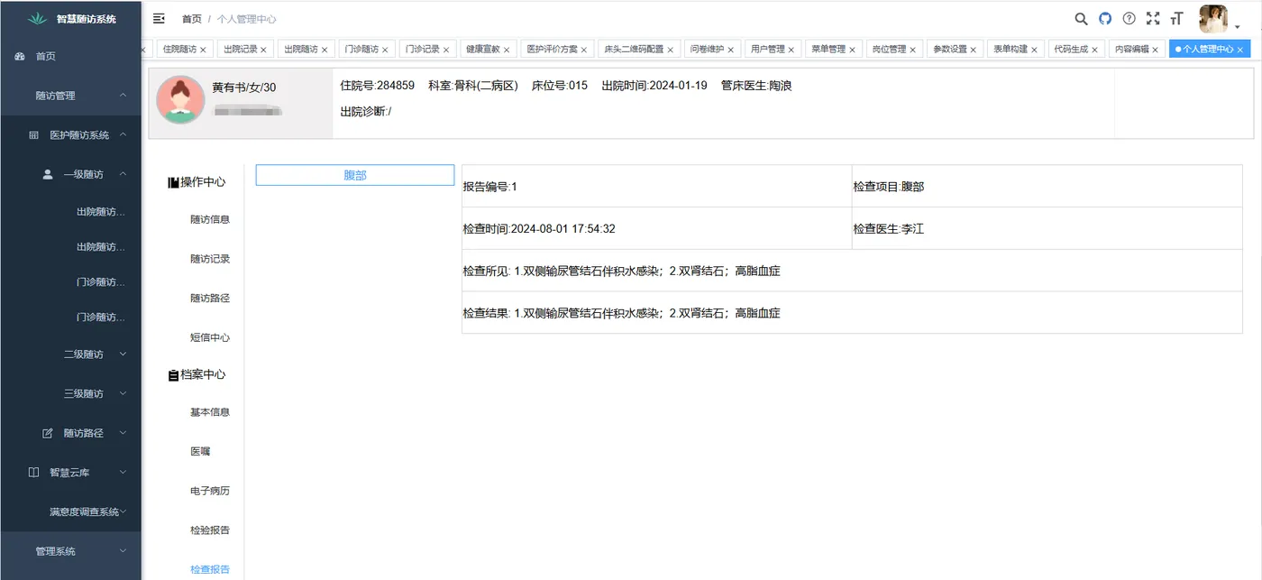Screen dimensions: 1262x580
Task: Switch to the 用户管理 tab
Action: [x=766, y=49]
